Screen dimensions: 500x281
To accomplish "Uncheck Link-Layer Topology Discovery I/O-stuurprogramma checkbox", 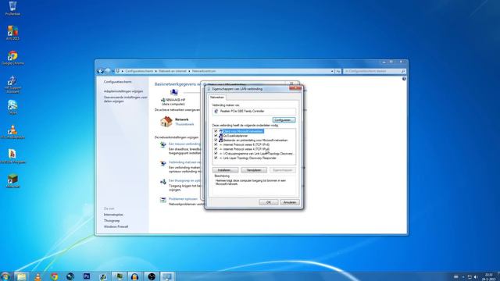I will click(216, 153).
